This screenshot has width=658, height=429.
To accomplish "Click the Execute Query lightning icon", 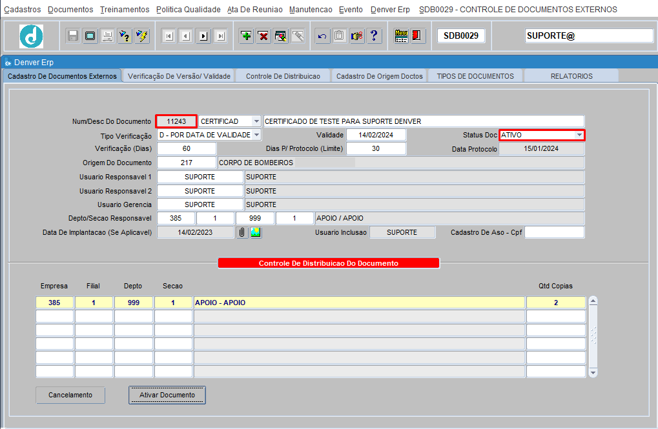I will tap(142, 36).
